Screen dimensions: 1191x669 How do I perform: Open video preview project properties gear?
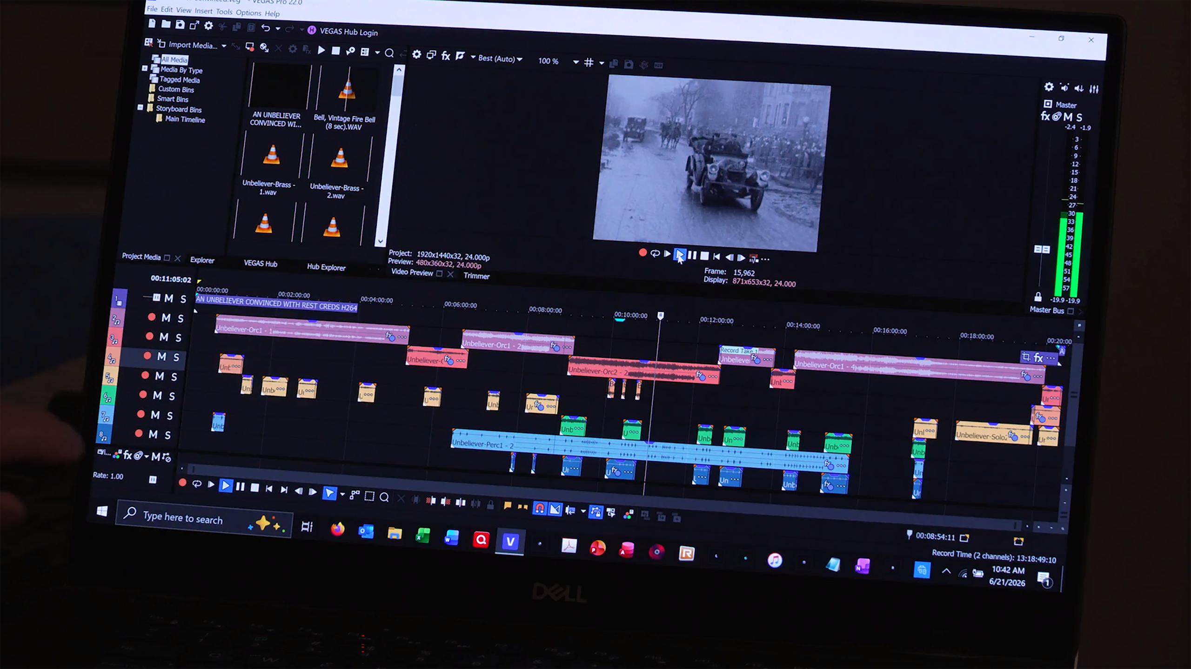pyautogui.click(x=417, y=54)
